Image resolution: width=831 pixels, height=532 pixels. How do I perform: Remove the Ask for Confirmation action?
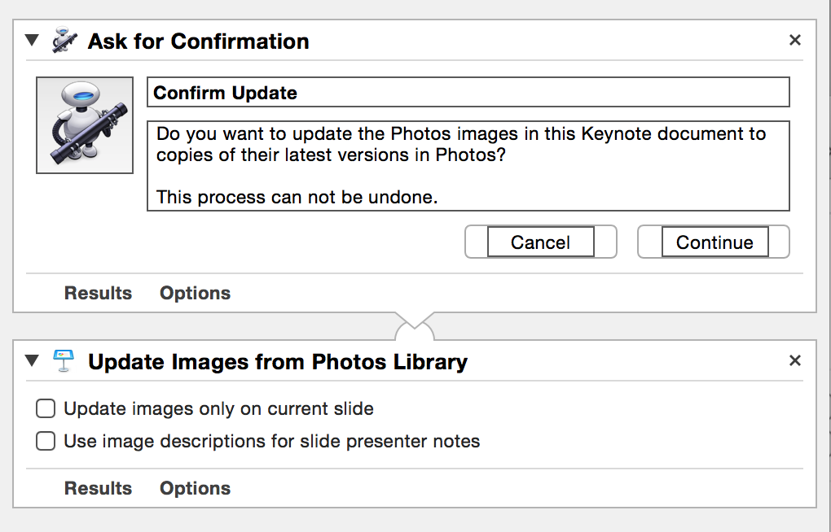[x=794, y=40]
